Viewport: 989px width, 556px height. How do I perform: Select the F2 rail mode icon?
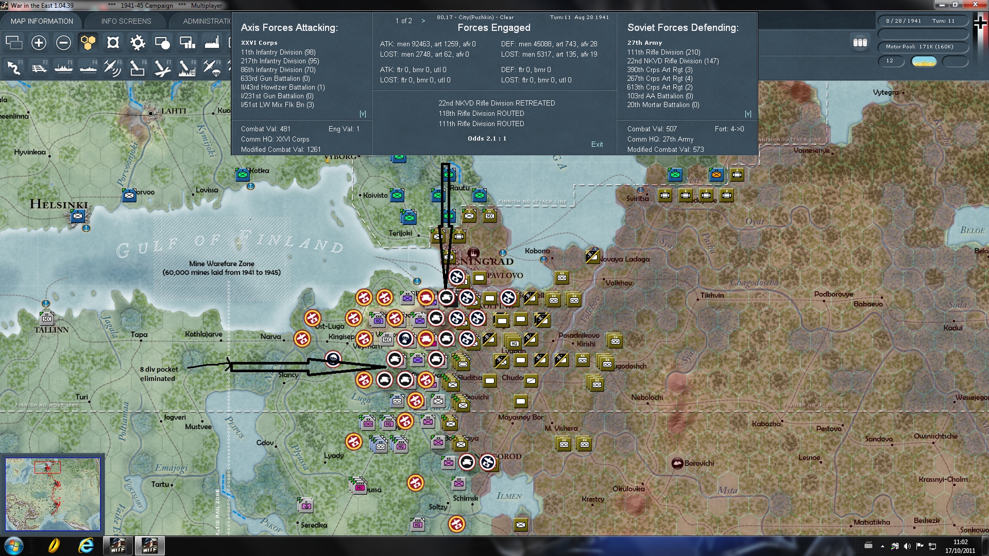click(39, 67)
